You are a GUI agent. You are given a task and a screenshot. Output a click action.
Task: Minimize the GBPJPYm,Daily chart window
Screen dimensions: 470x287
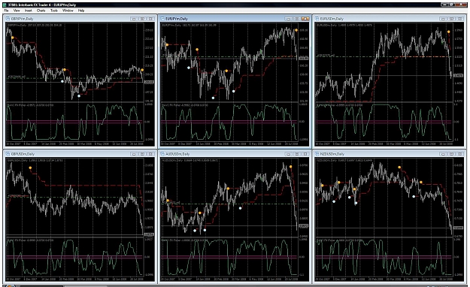point(134,19)
